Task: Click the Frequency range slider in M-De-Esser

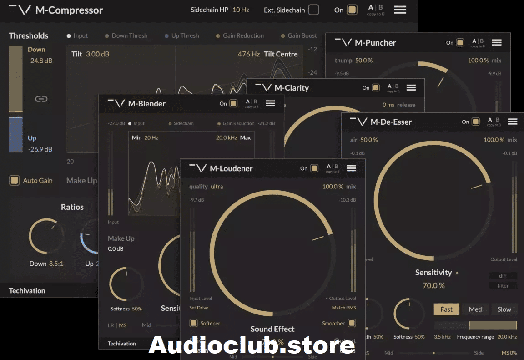Action: click(475, 325)
